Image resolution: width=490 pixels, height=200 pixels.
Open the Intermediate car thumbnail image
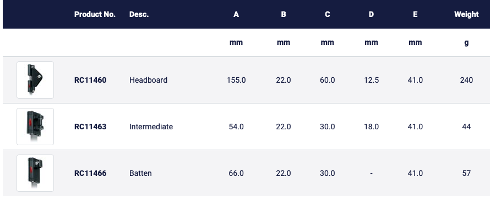(35, 127)
